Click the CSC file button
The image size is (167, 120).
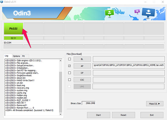pyautogui.click(x=82, y=80)
